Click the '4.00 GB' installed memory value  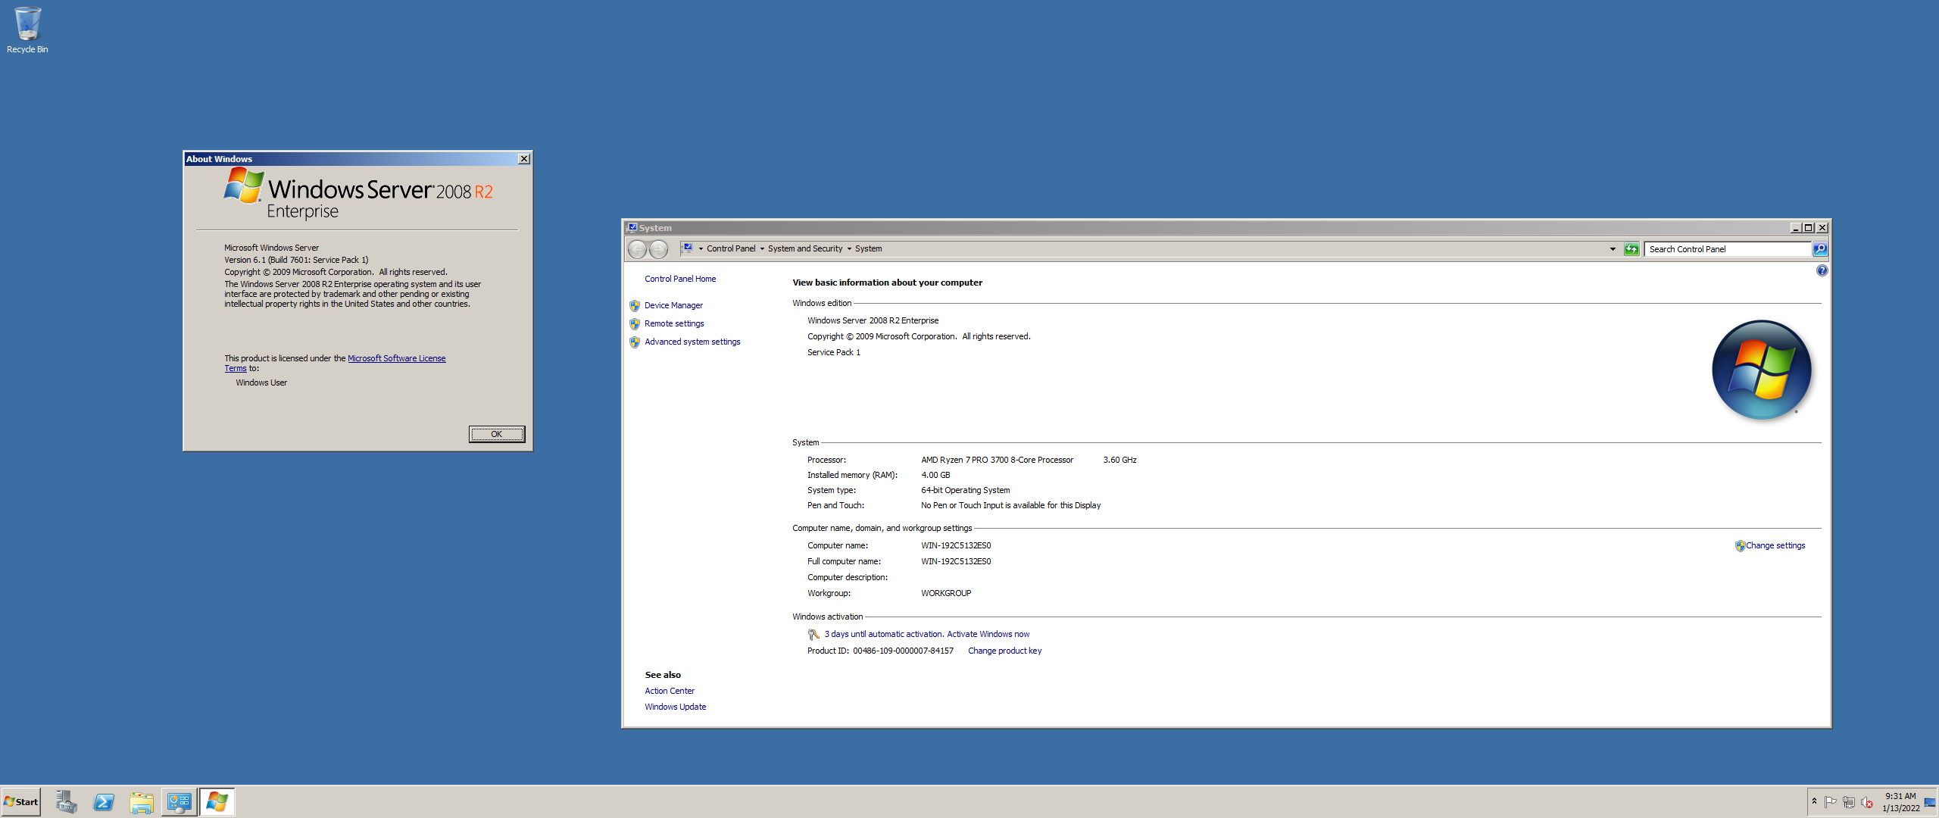[935, 475]
